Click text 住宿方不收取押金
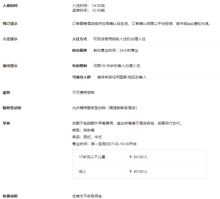This screenshot has height=199, width=220. 87,196
